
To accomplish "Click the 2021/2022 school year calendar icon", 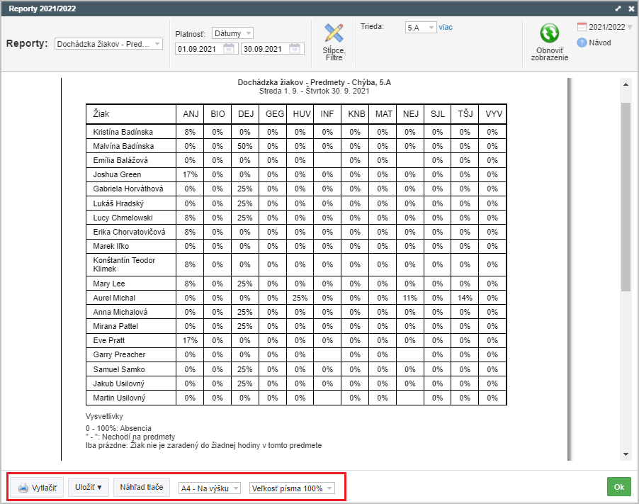I will point(582,27).
